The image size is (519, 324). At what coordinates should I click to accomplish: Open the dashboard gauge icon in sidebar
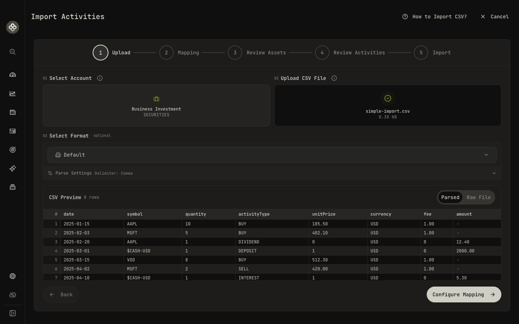tap(13, 75)
